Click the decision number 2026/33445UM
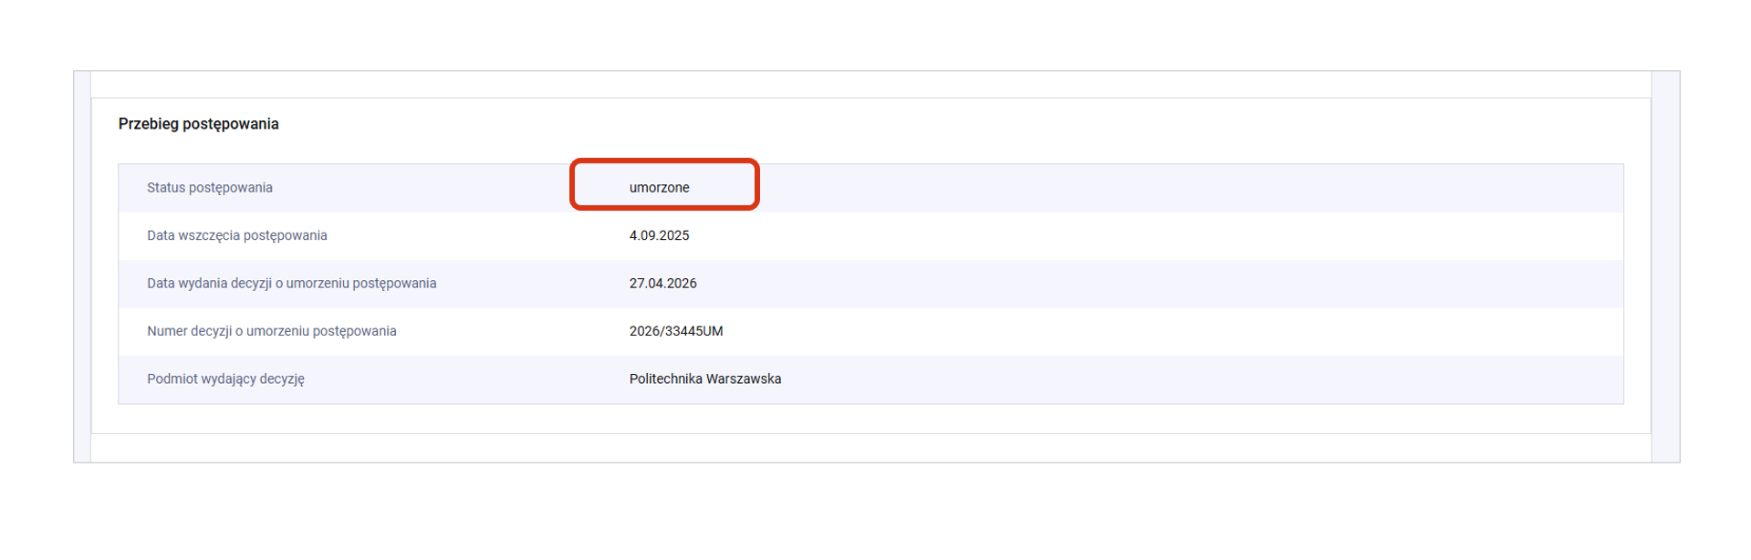This screenshot has width=1751, height=560. click(675, 331)
